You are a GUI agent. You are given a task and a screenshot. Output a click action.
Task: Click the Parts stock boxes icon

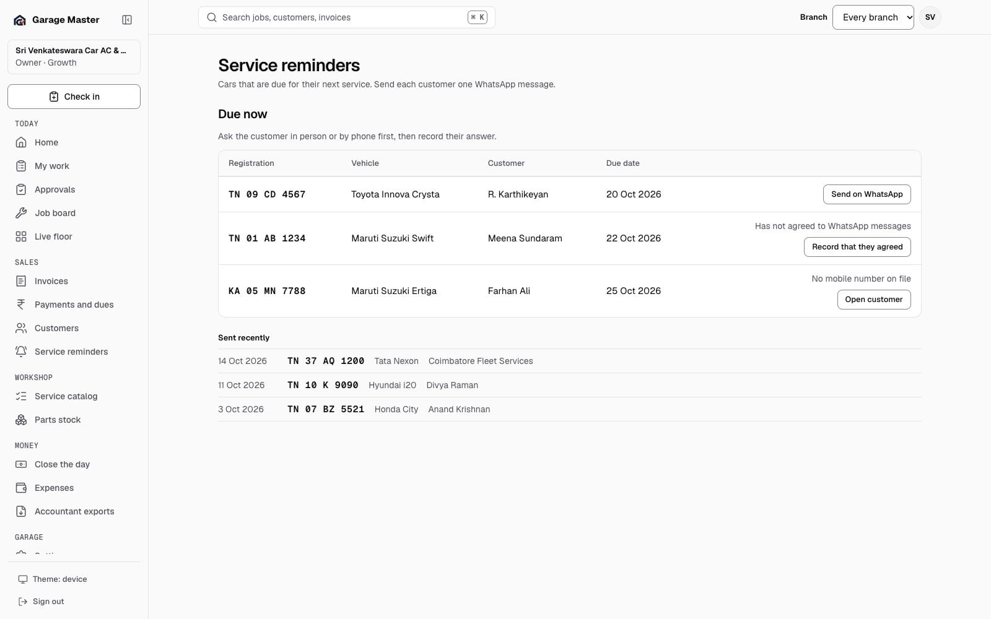(x=21, y=420)
